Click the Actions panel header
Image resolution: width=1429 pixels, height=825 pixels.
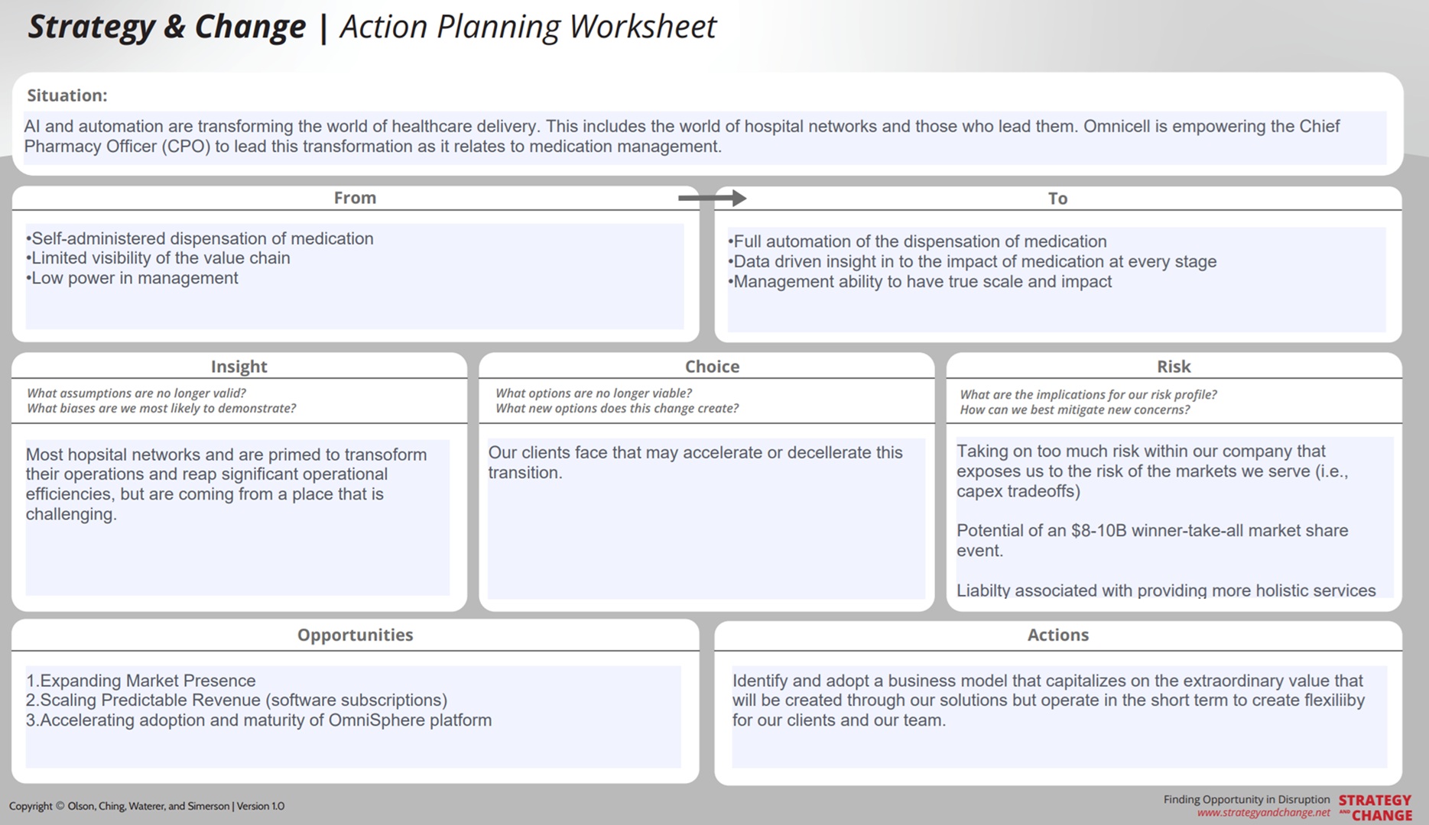(1058, 635)
